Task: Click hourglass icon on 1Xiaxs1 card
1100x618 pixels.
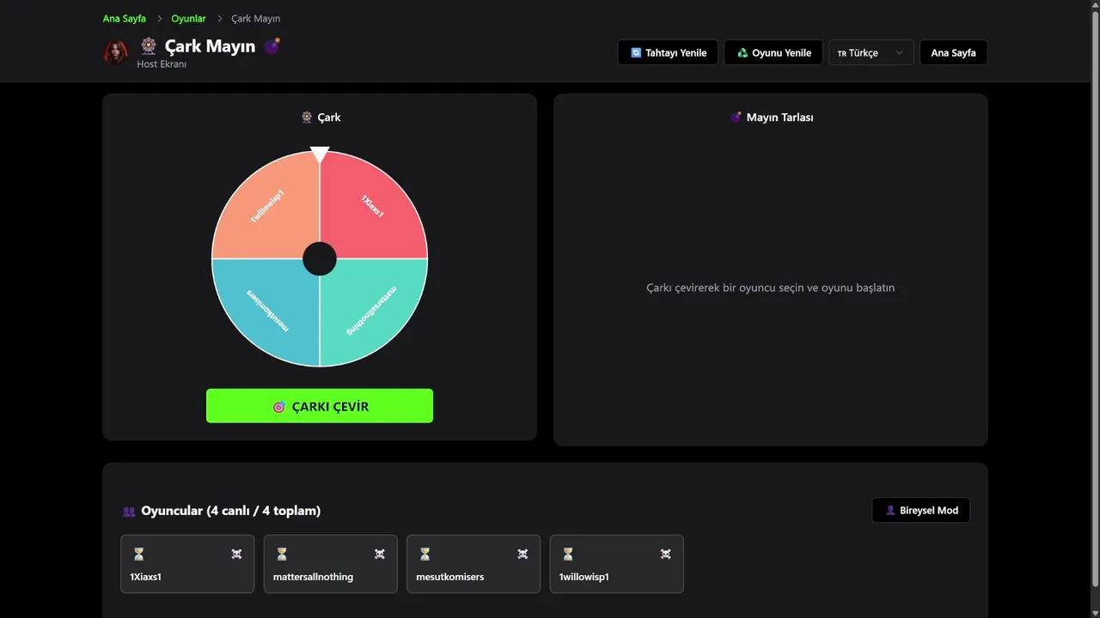Action: pyautogui.click(x=138, y=554)
